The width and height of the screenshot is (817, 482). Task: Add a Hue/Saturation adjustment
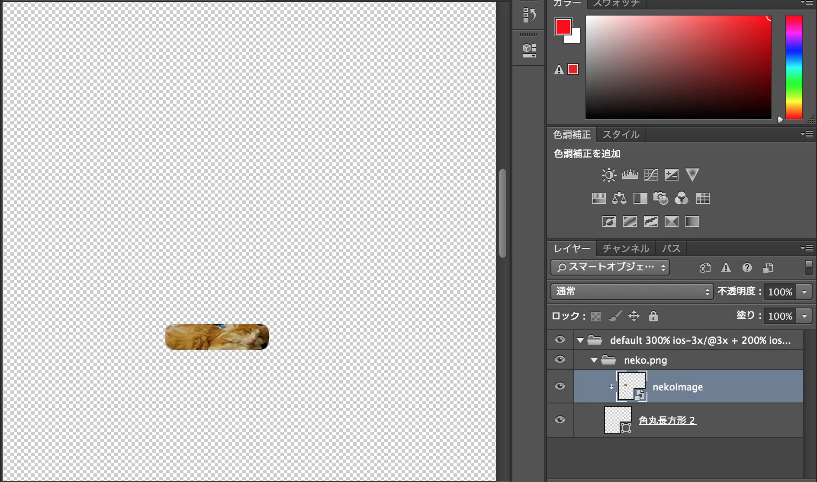pos(598,198)
